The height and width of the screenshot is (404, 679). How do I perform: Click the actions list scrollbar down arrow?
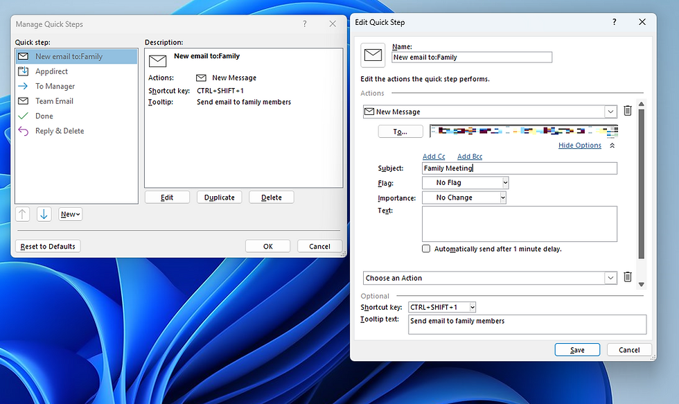pos(642,285)
